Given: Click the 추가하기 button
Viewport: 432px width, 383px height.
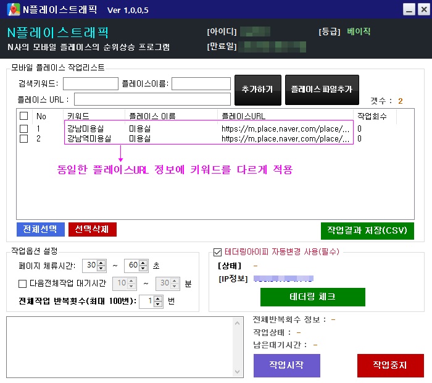Looking at the screenshot, I should (257, 90).
